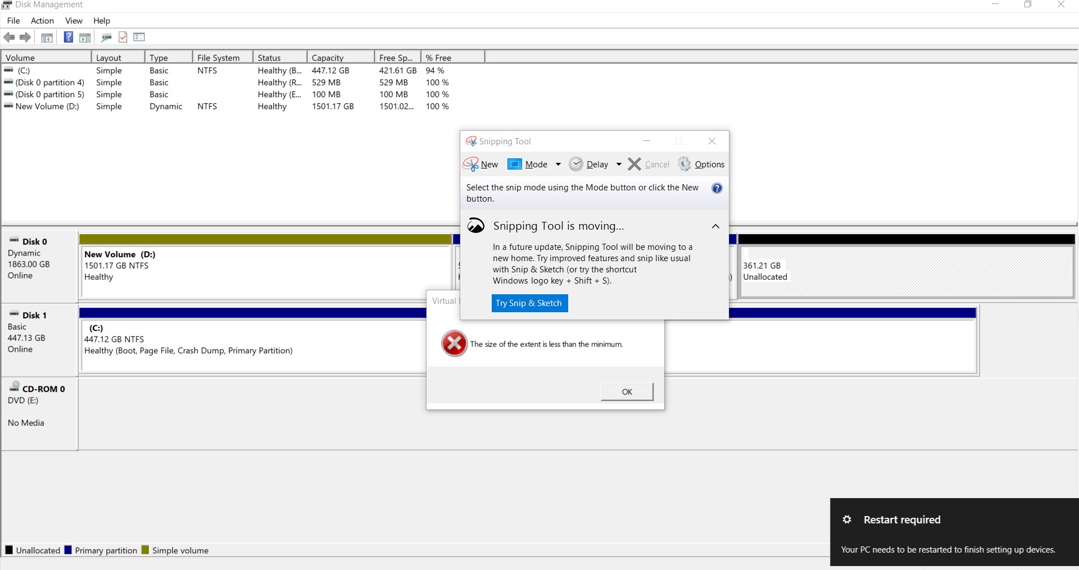Click the Disk Management app icon in title bar
Viewport: 1079px width, 570px height.
tap(7, 4)
